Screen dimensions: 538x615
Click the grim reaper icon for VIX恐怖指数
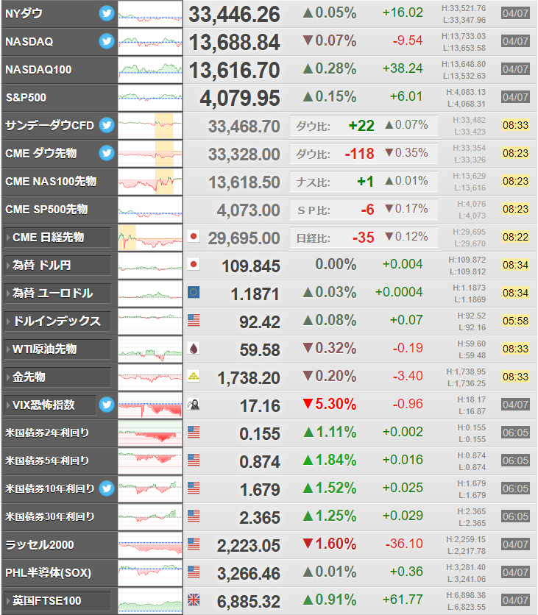click(194, 405)
